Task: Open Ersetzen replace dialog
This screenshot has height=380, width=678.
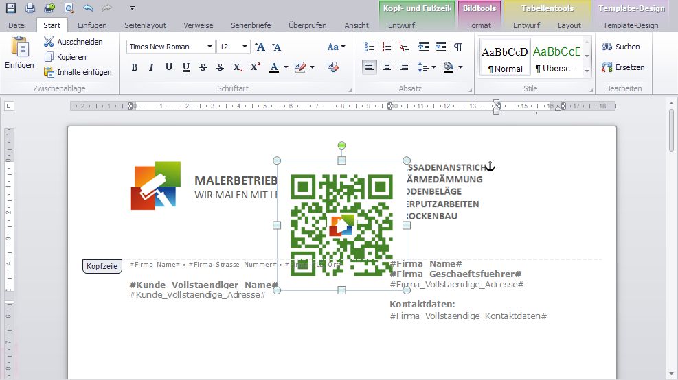Action: coord(623,67)
